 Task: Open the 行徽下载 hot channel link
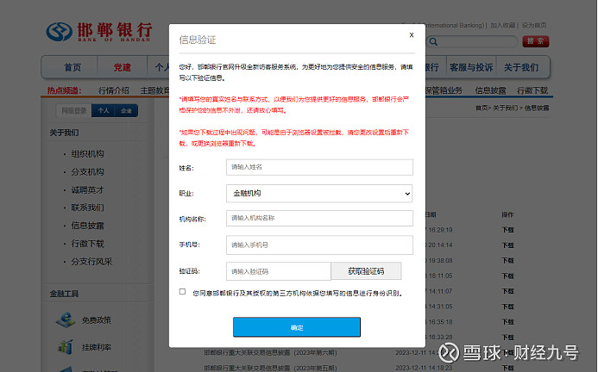532,90
